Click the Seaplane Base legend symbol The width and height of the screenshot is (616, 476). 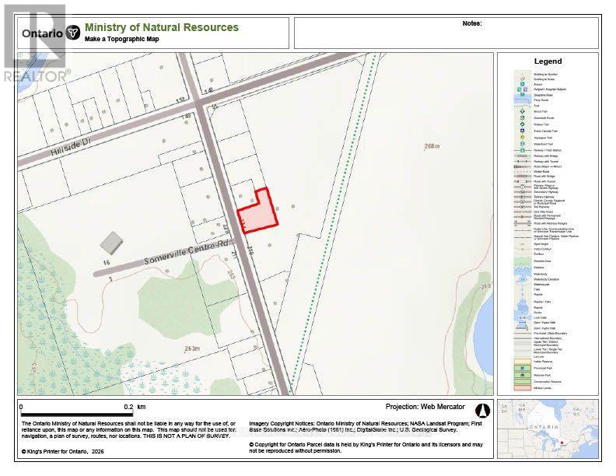523,95
